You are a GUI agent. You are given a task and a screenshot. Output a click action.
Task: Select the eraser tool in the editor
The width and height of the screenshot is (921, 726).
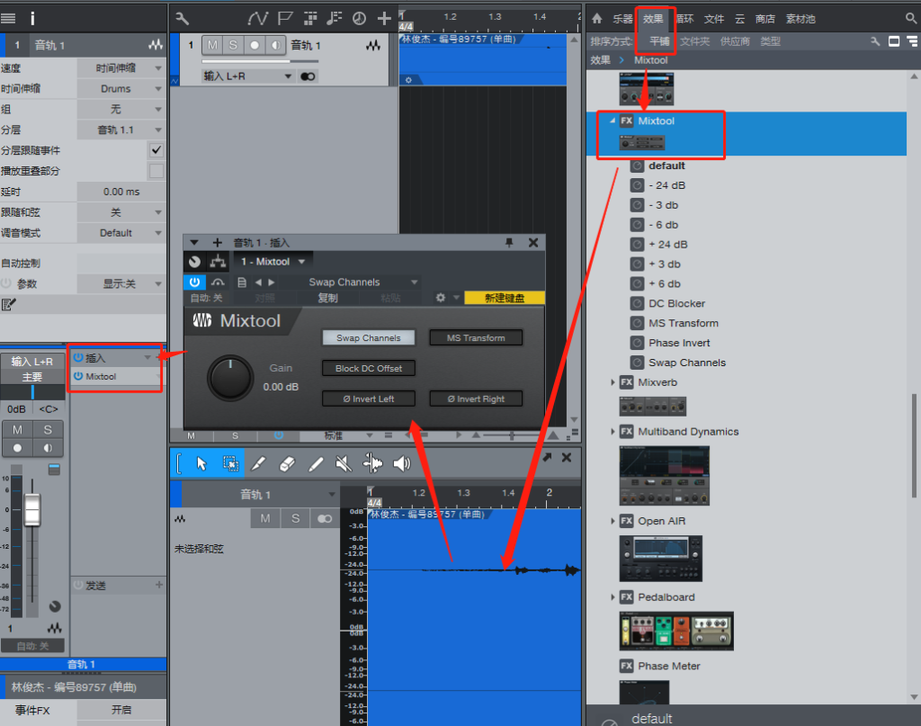point(287,463)
